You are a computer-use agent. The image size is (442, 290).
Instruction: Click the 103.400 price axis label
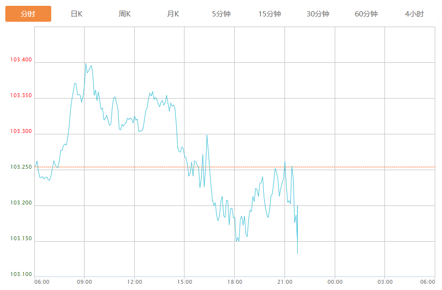click(x=21, y=60)
